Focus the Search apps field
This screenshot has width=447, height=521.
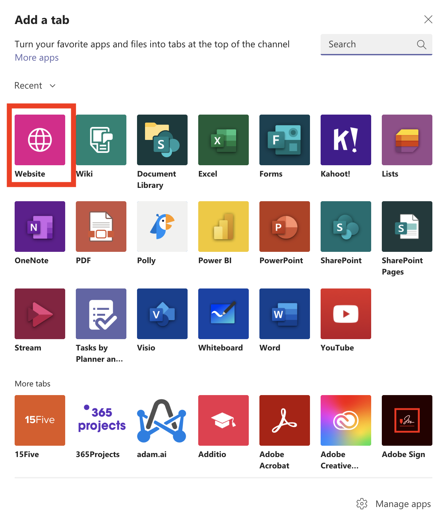point(376,44)
